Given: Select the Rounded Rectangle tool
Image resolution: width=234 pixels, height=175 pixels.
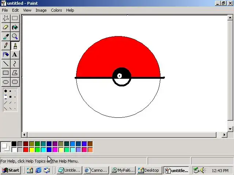Looking at the screenshot, I should click(x=15, y=82).
